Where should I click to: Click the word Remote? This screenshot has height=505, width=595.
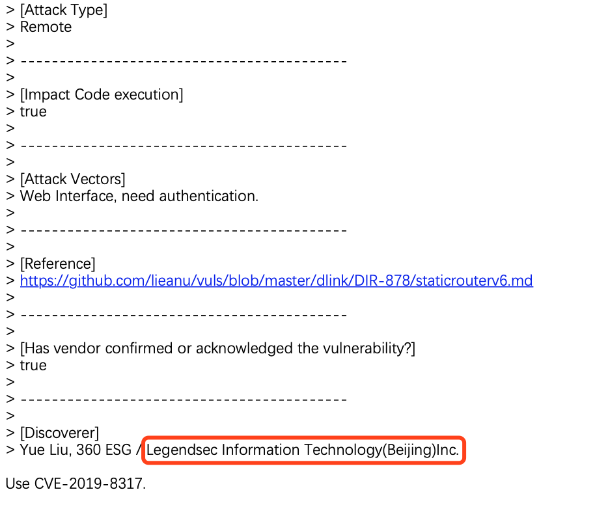tap(46, 27)
